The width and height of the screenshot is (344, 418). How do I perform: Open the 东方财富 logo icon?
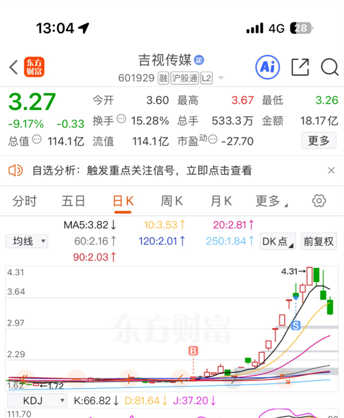click(34, 67)
